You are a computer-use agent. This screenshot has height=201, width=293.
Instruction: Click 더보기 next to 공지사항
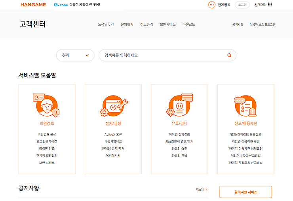pos(202,190)
